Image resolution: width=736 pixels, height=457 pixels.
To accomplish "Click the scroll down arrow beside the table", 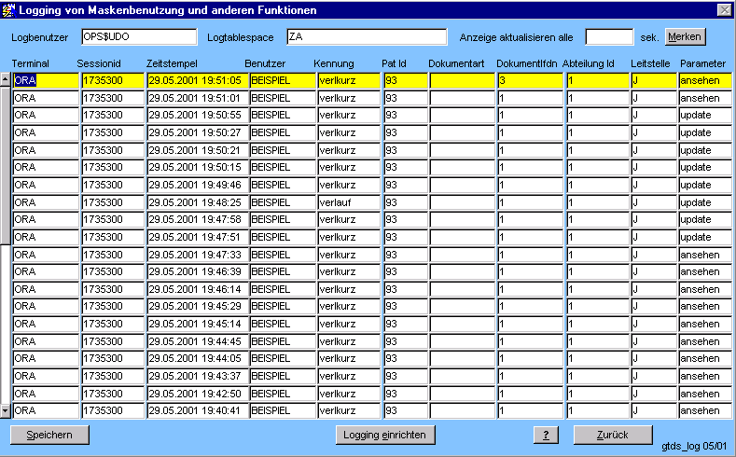I will [5, 410].
